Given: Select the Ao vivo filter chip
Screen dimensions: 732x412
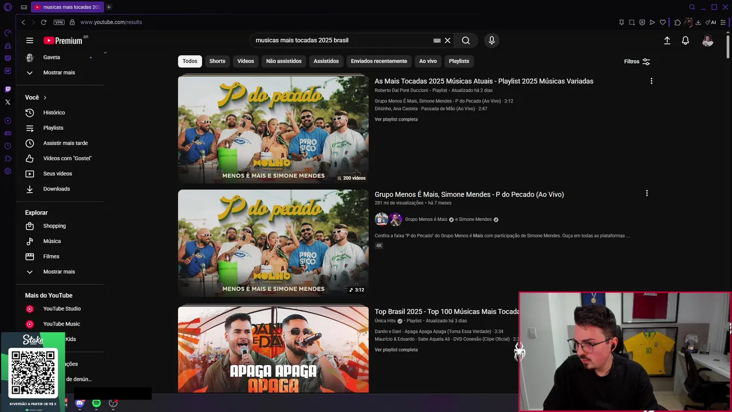Looking at the screenshot, I should click(x=428, y=61).
